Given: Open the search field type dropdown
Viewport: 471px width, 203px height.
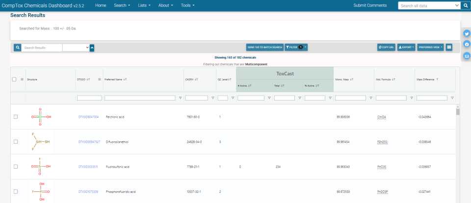Looking at the screenshot, I should pos(76,48).
